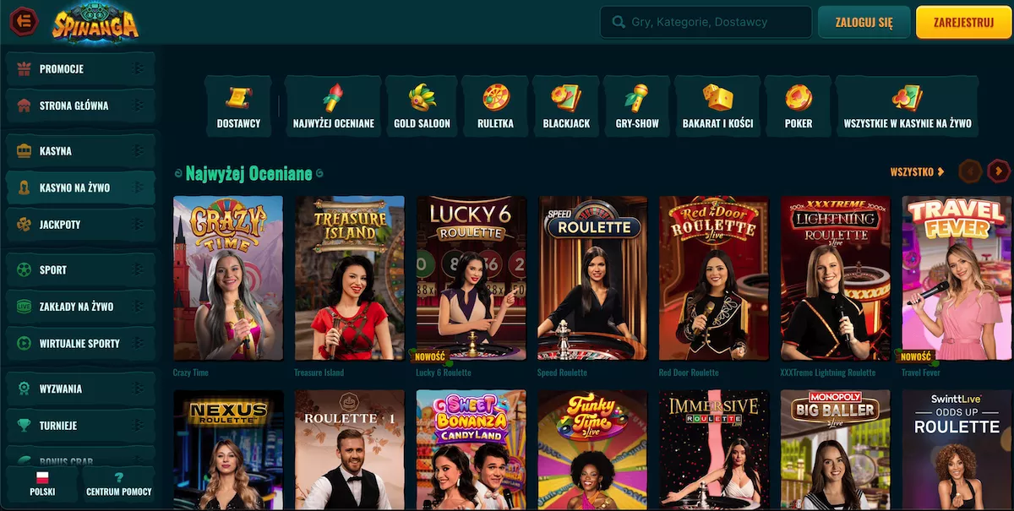Click the yellow Zarejestruj button
The image size is (1014, 511).
coord(963,23)
